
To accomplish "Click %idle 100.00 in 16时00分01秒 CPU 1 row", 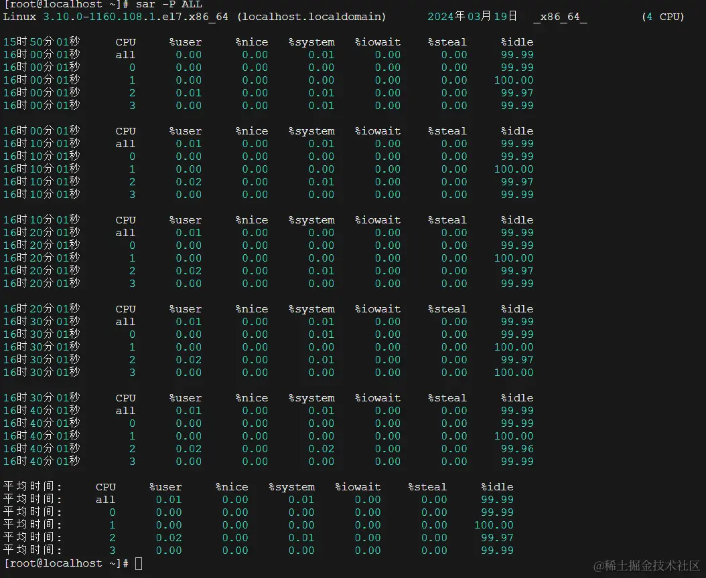I will pyautogui.click(x=514, y=80).
